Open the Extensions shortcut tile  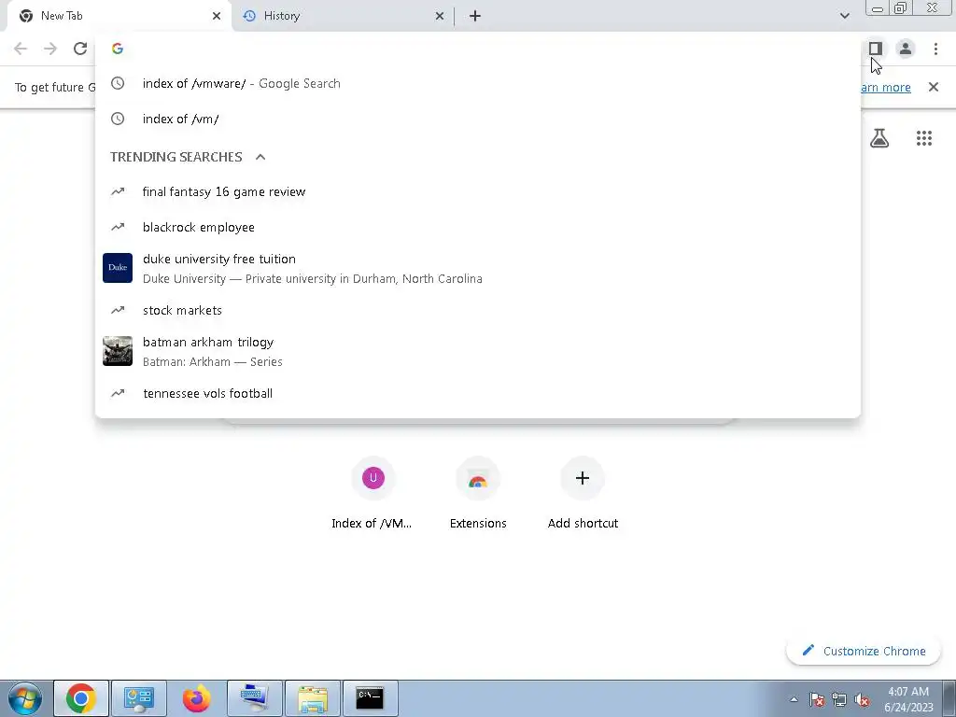478,494
